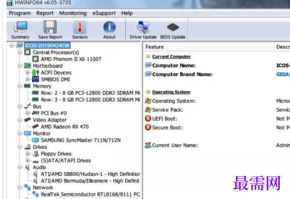Click the Operating System Windows flag icon
This screenshot has width=290, height=199.
point(148,101)
